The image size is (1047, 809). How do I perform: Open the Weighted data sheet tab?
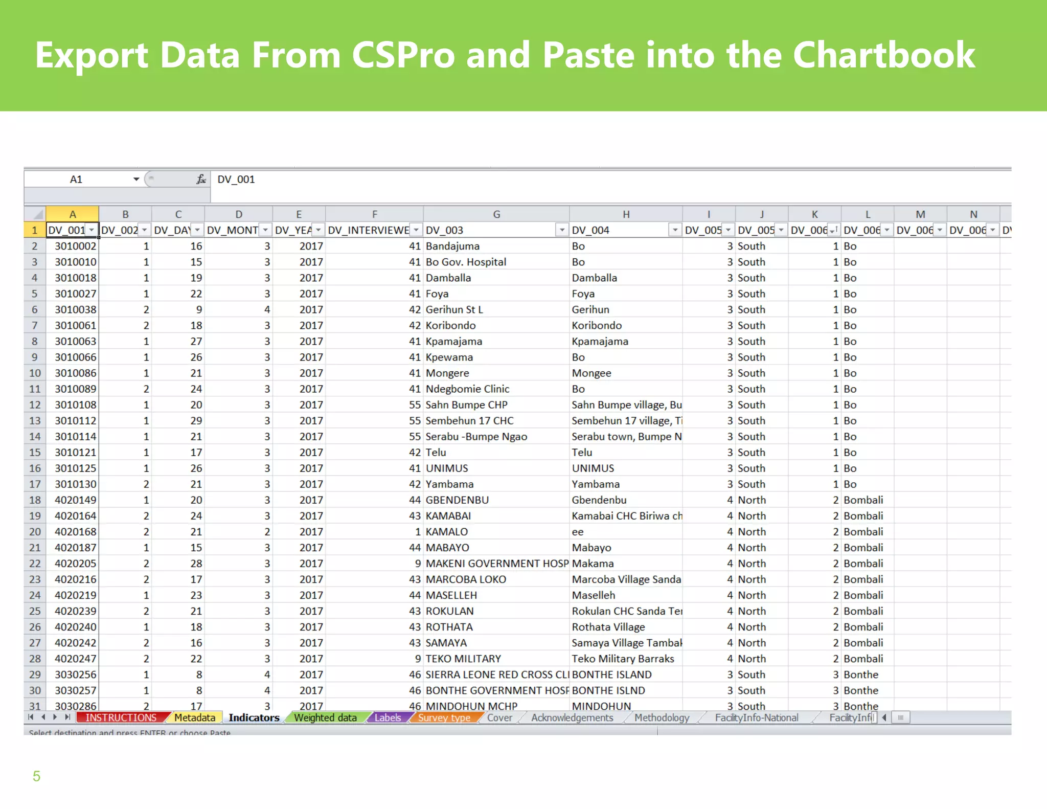[326, 717]
